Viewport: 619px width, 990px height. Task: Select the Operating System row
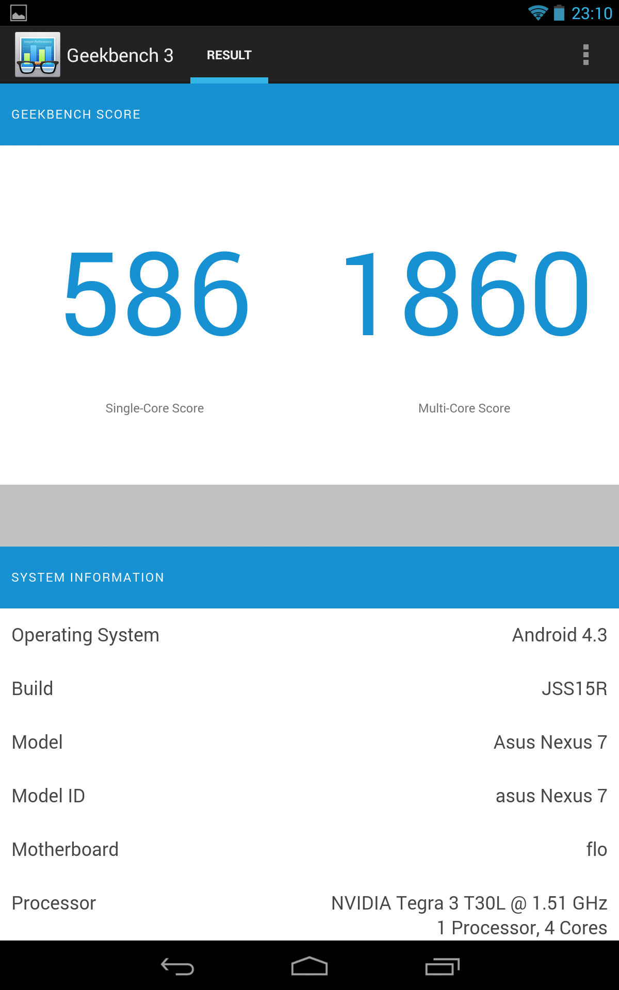pyautogui.click(x=309, y=635)
